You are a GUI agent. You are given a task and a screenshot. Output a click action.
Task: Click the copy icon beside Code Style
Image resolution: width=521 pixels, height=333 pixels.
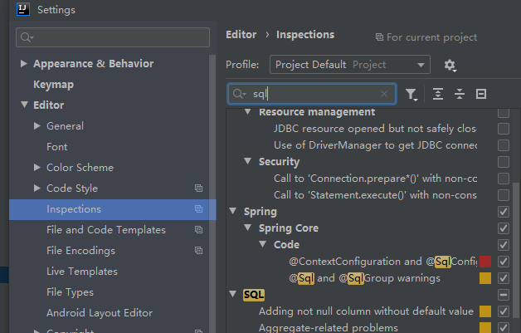[x=198, y=189]
